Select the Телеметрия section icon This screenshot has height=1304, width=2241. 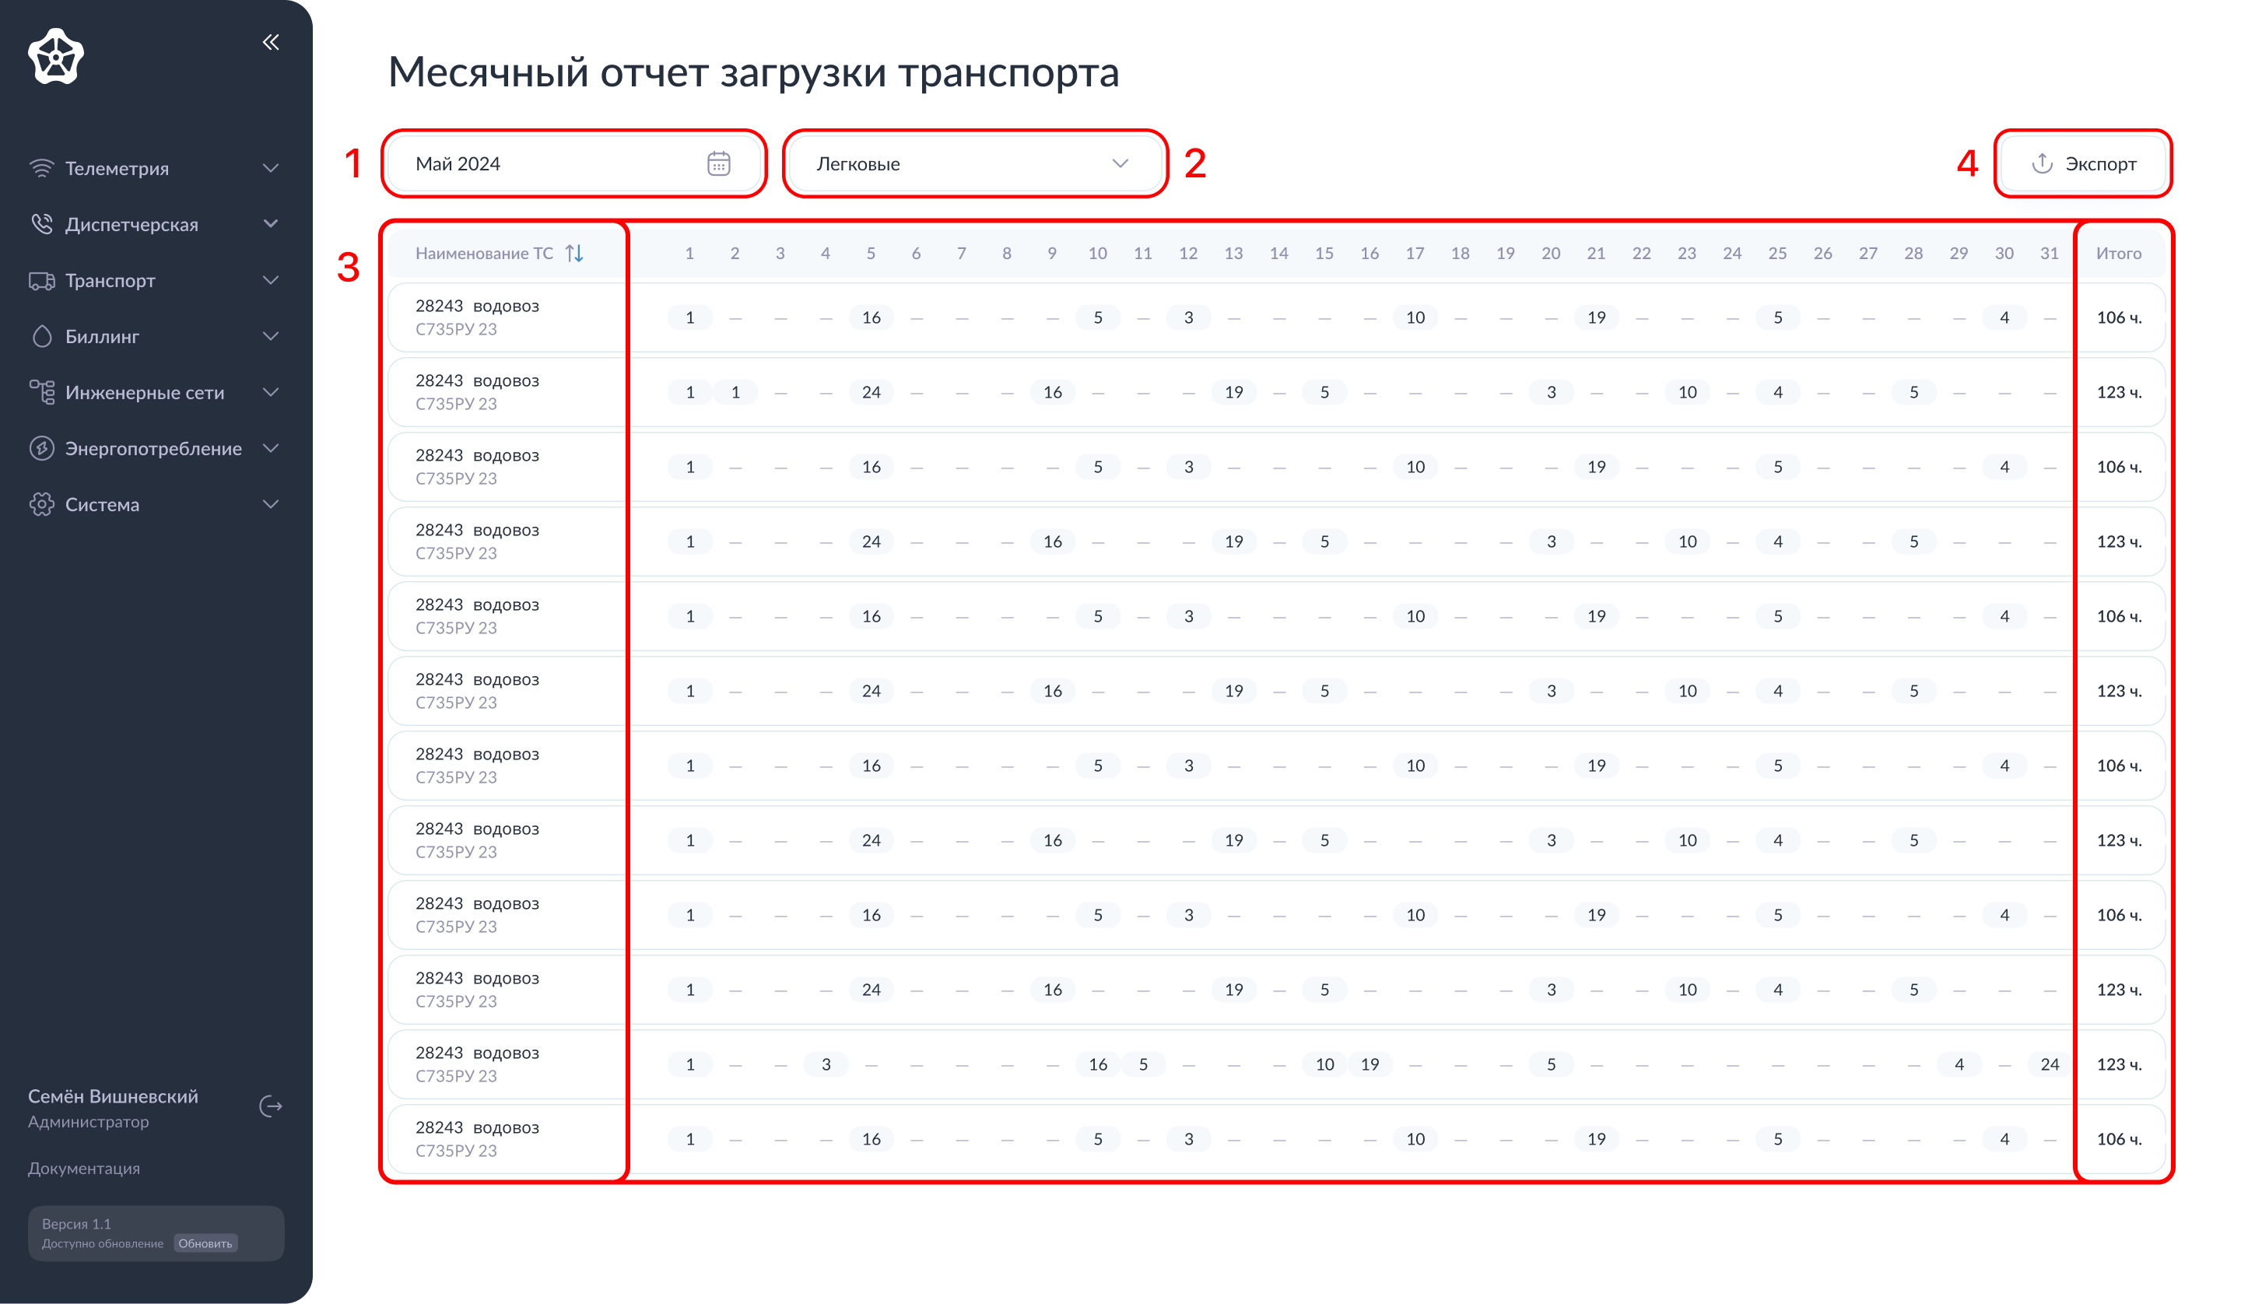pos(42,167)
